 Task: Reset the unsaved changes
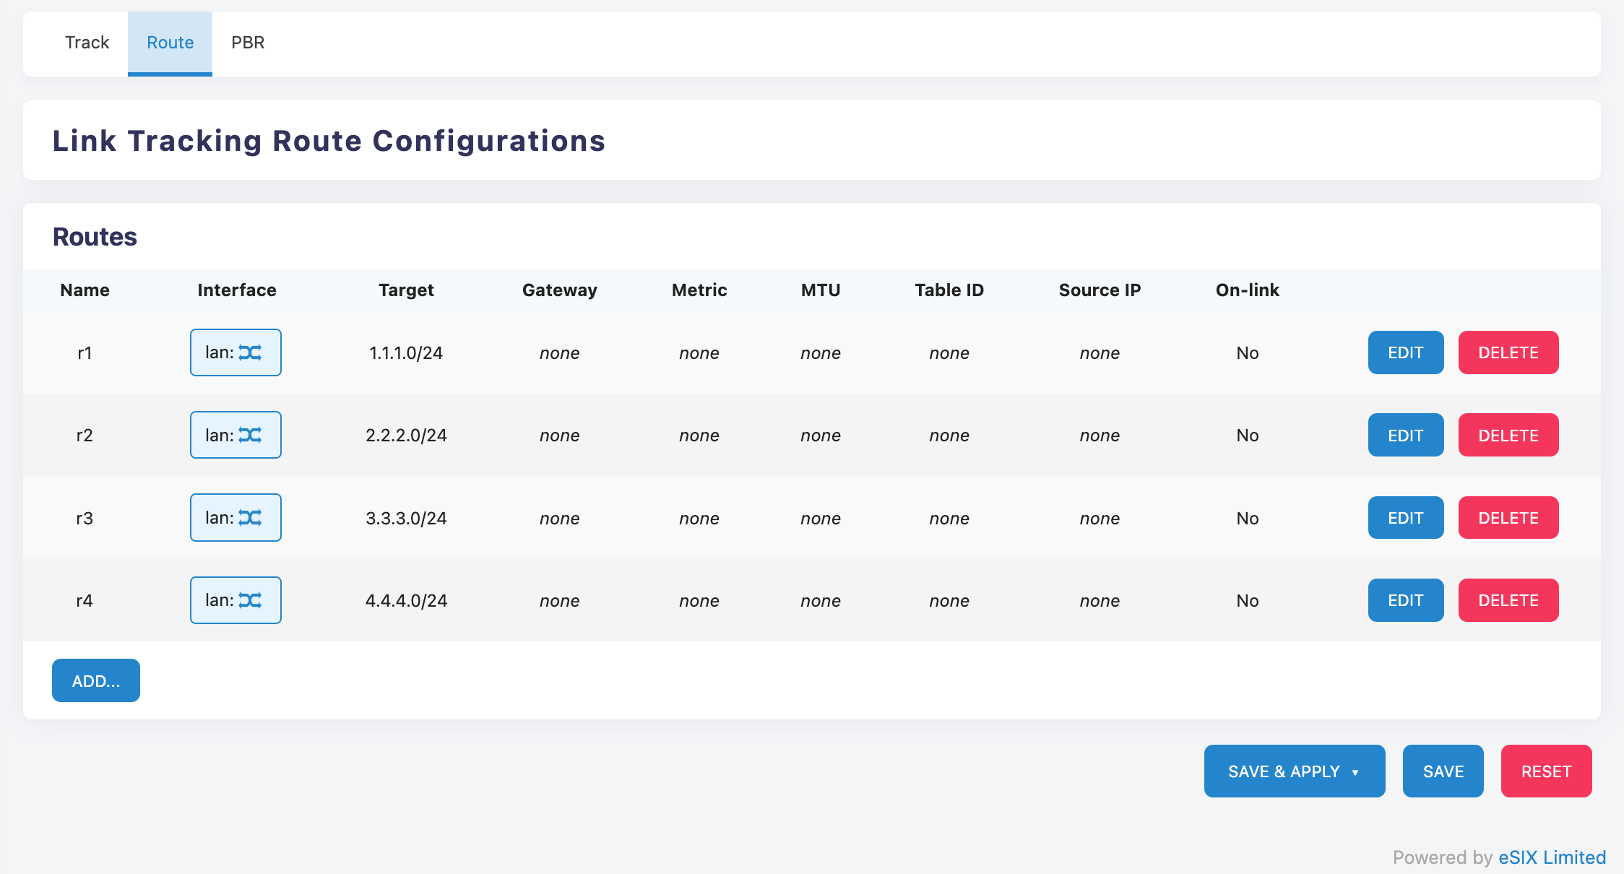1546,771
